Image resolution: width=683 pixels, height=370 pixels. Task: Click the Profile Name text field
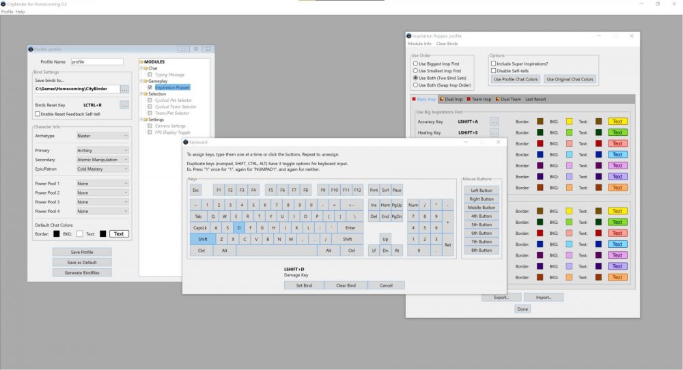[x=97, y=61]
